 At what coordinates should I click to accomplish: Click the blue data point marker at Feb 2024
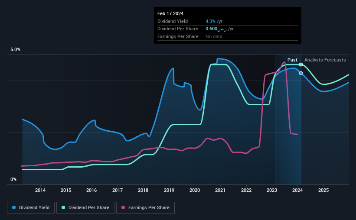click(x=301, y=73)
